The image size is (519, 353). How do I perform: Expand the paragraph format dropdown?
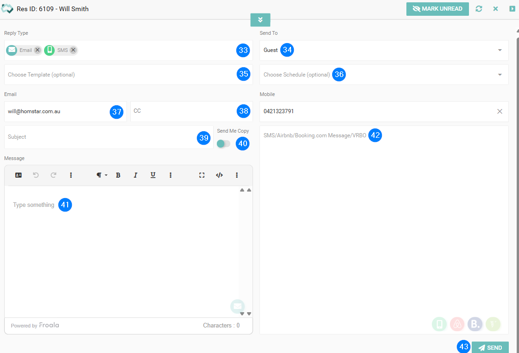(x=101, y=175)
